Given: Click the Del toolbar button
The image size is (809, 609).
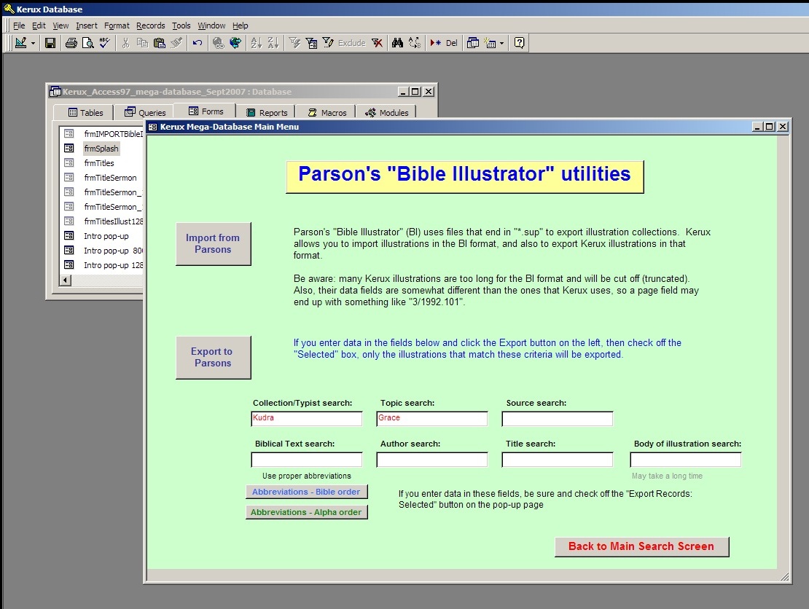Looking at the screenshot, I should (x=451, y=43).
